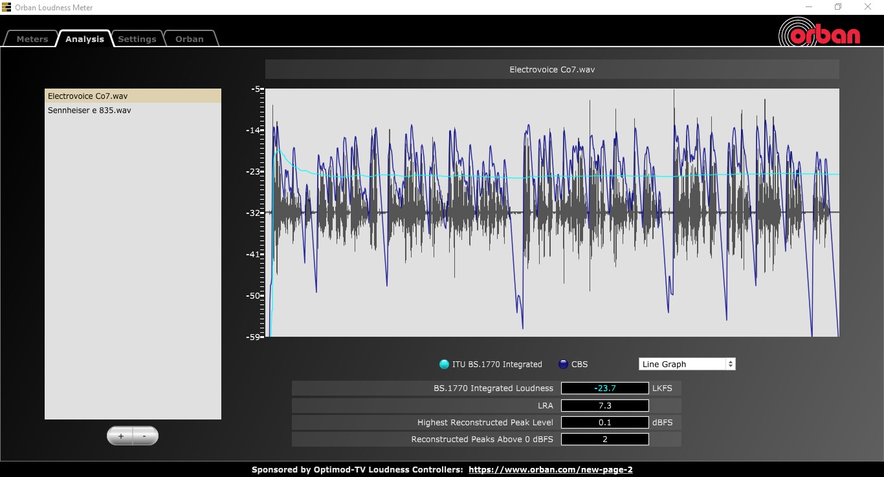Toggle ITU BS.1770 Integrated cyan indicator

tap(444, 364)
